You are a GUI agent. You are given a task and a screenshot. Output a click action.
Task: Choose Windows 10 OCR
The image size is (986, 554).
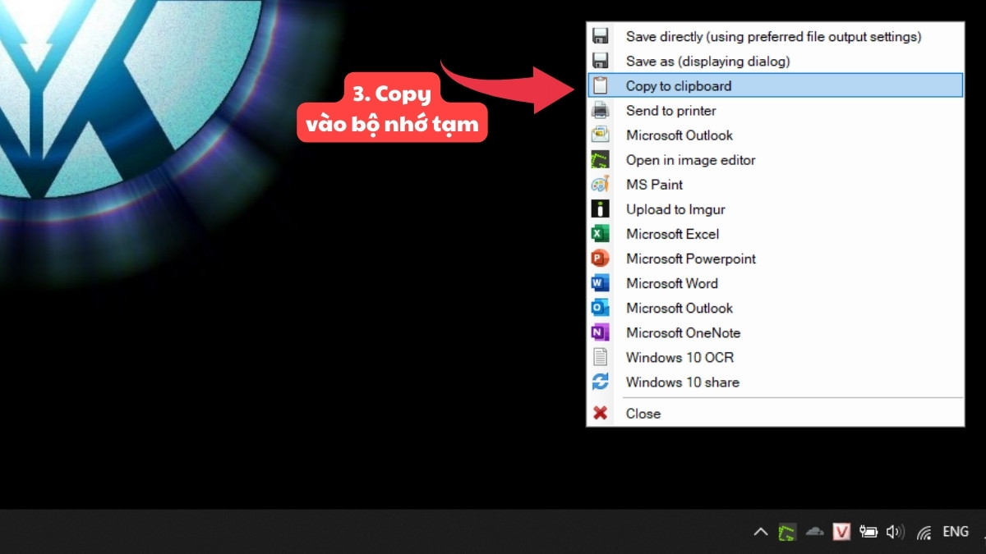pos(775,357)
